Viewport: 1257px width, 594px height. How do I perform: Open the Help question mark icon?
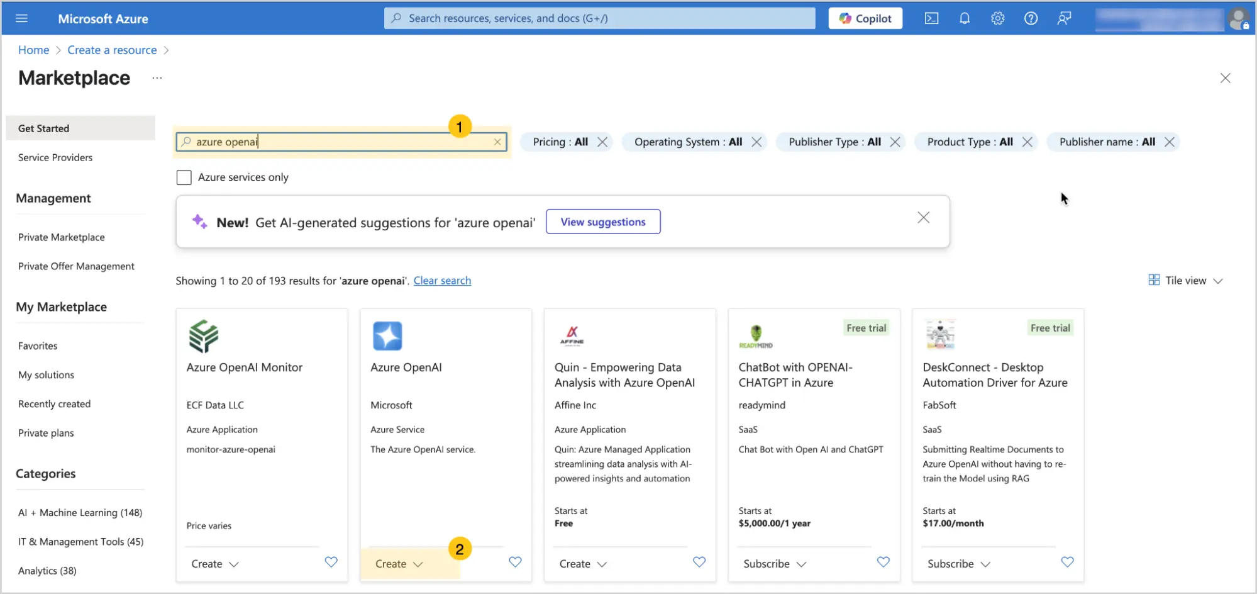[1031, 18]
